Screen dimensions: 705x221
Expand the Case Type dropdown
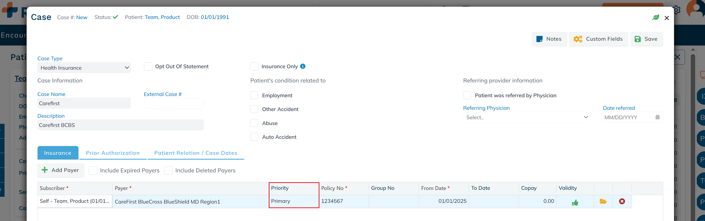click(x=84, y=68)
